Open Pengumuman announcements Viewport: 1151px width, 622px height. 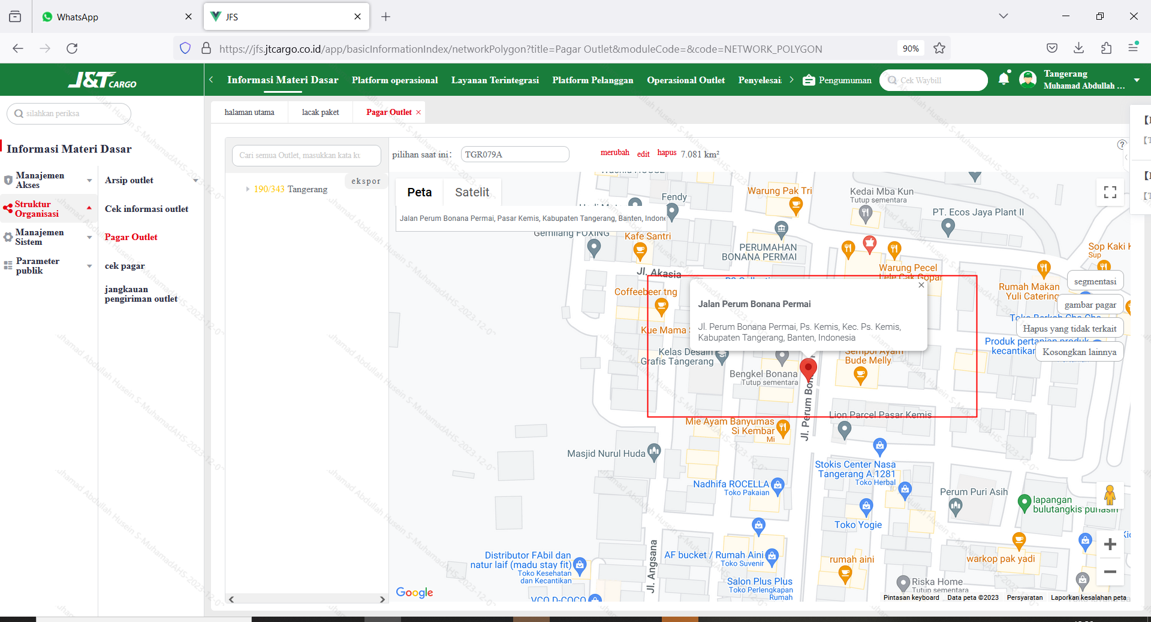pyautogui.click(x=837, y=80)
